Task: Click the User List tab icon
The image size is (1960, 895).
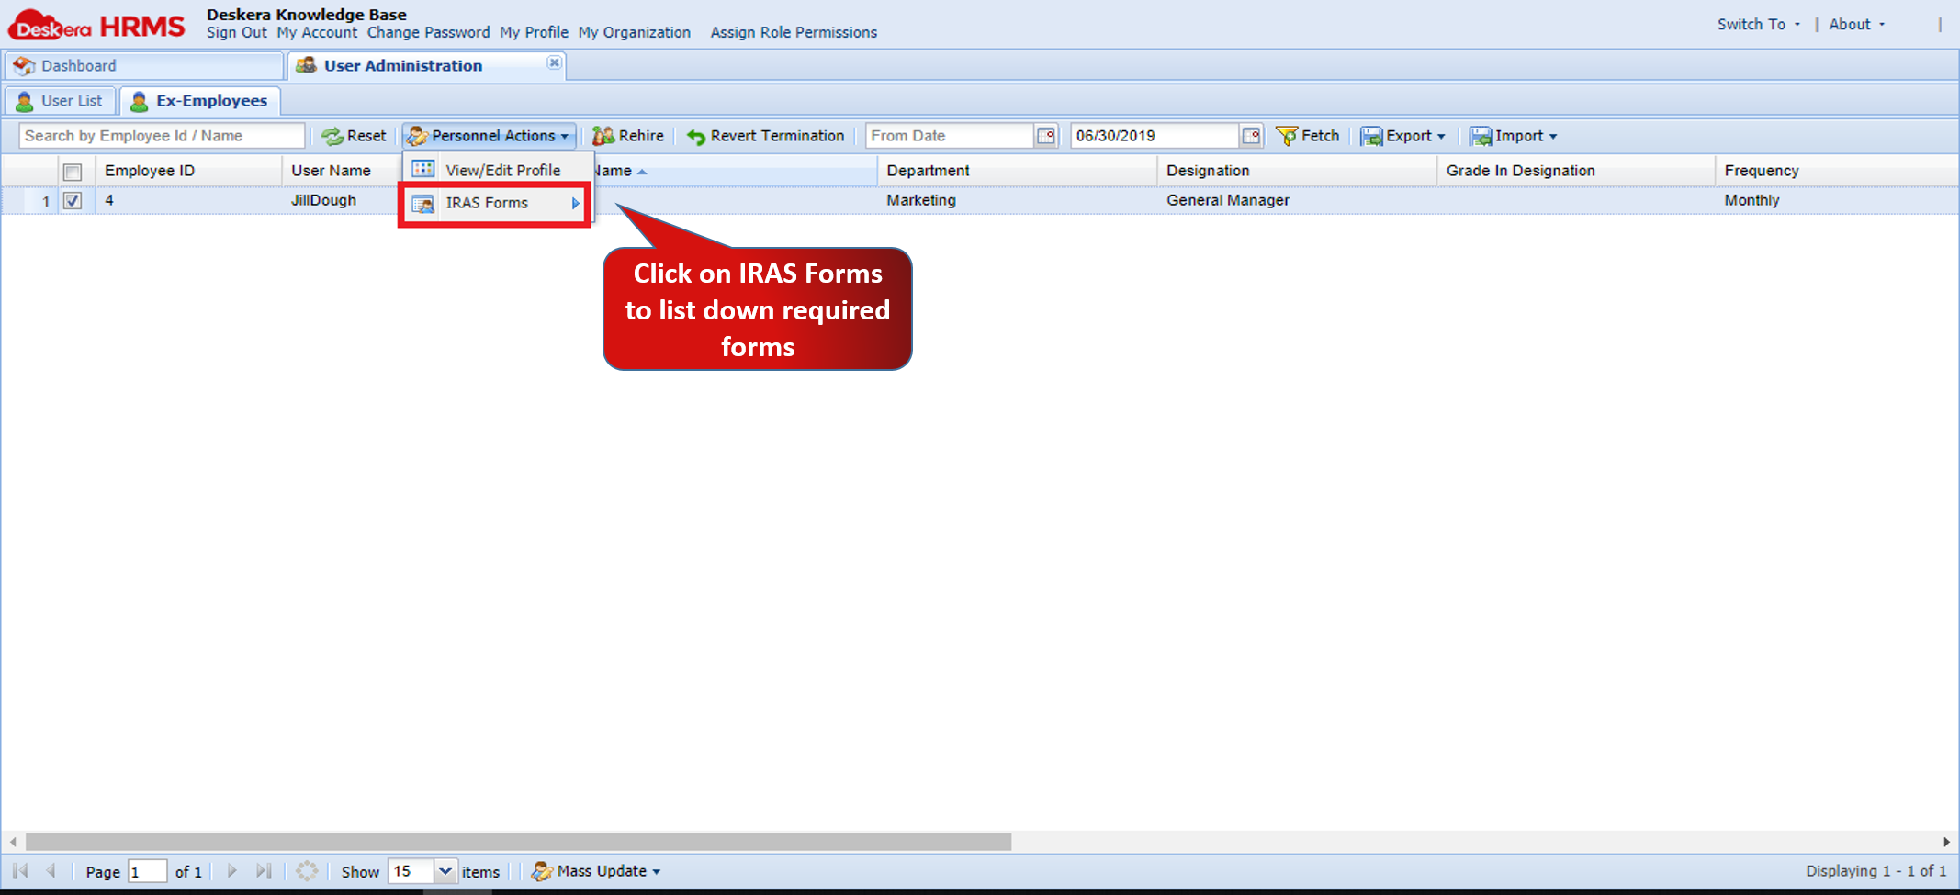Action: [x=25, y=101]
